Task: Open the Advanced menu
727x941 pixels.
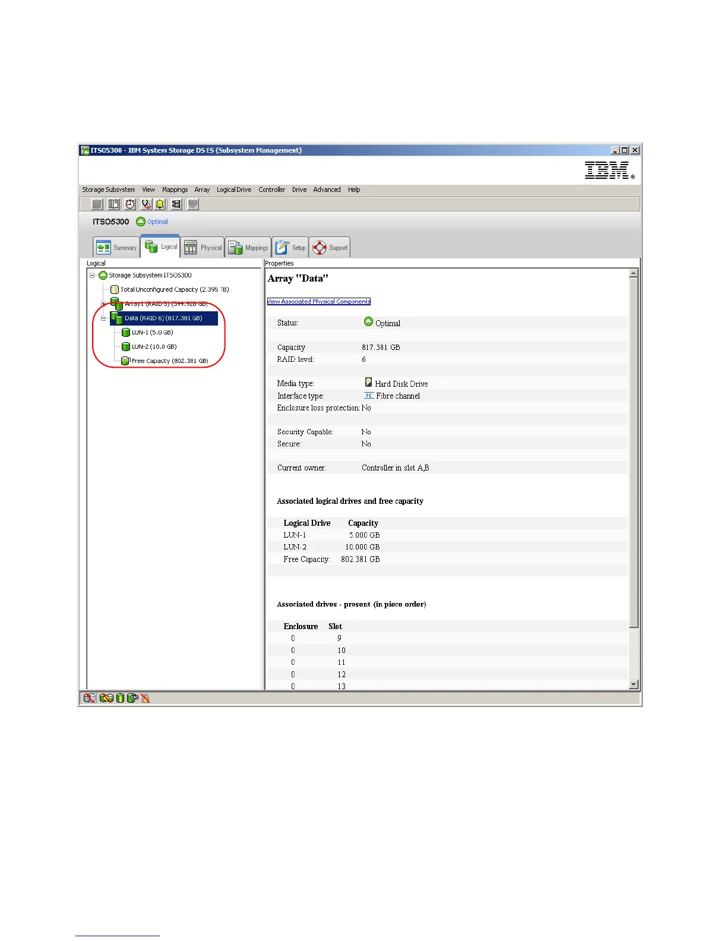Action: coord(327,190)
